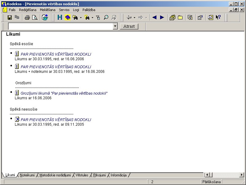Screen dimensions: 246x185
Task: Click the document with star icon
Action: coord(190,18)
